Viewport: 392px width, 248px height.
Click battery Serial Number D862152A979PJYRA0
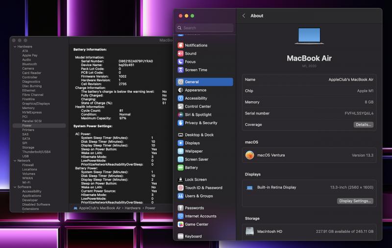coord(136,61)
